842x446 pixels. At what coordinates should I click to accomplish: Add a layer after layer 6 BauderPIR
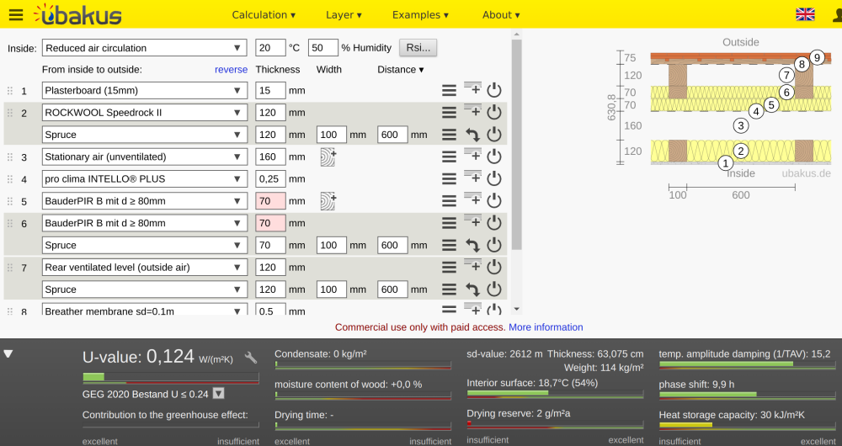(472, 221)
